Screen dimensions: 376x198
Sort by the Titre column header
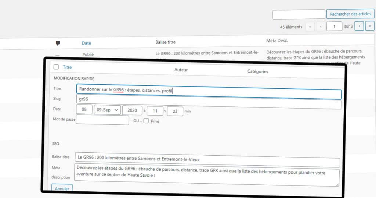point(68,67)
